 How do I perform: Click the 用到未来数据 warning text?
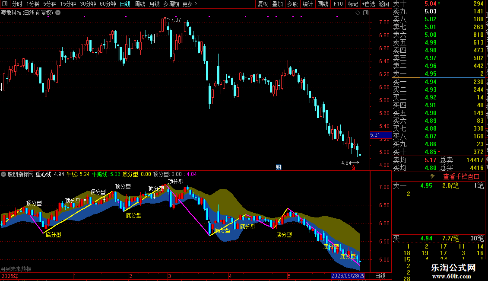coord(16,269)
